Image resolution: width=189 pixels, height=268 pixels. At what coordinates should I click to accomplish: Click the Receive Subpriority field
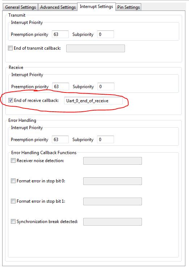coord(106,86)
